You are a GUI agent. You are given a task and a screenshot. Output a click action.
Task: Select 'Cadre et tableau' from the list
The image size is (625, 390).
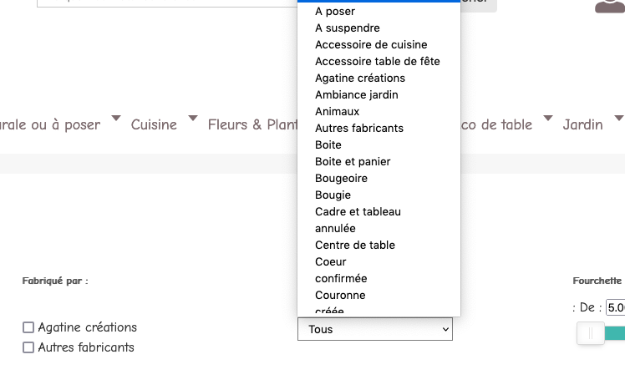tap(358, 211)
